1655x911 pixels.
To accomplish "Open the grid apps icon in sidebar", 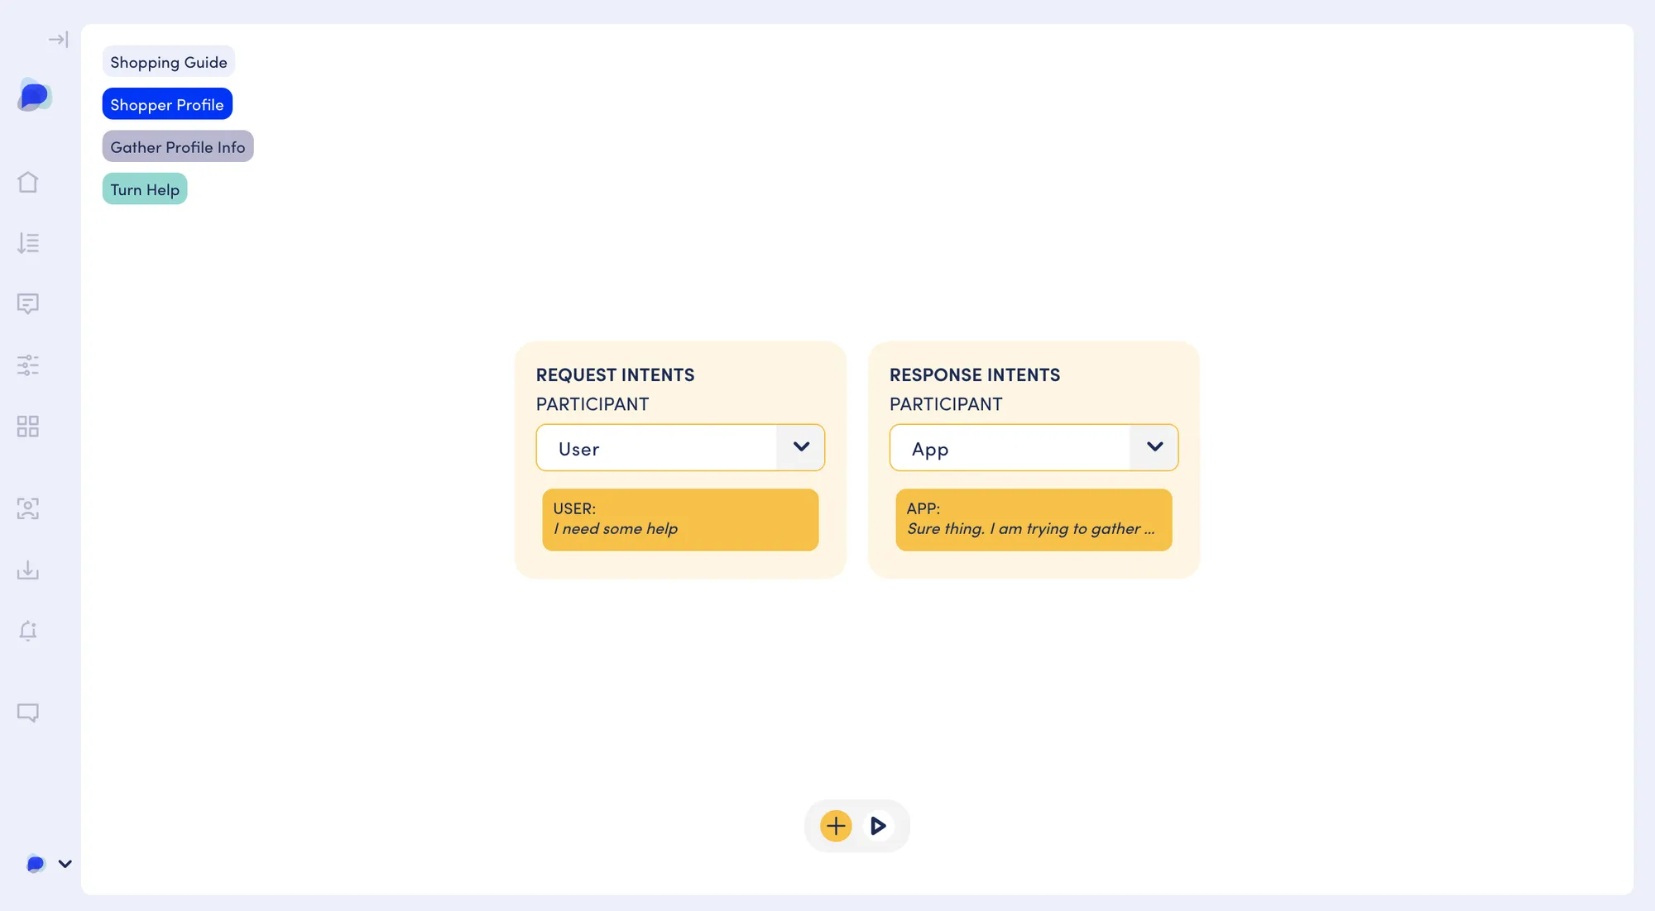I will pos(28,427).
